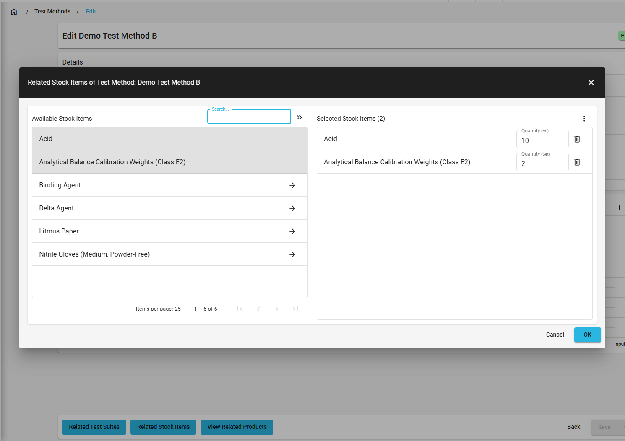This screenshot has height=441, width=625.
Task: Click the Details section heading
Action: [73, 62]
